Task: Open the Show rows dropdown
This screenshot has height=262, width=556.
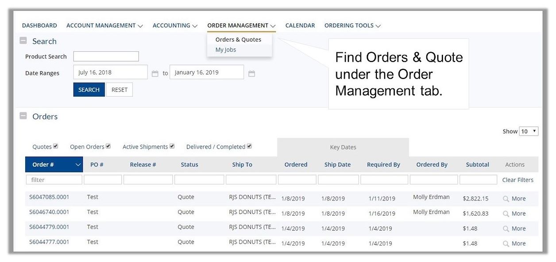Action: point(529,131)
